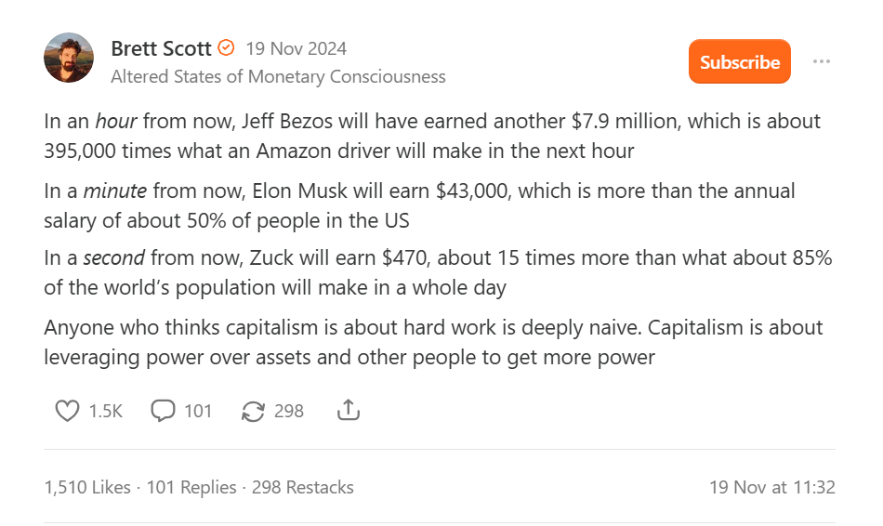This screenshot has width=883, height=526.
Task: Restack the post using the arrows icon
Action: (x=253, y=411)
